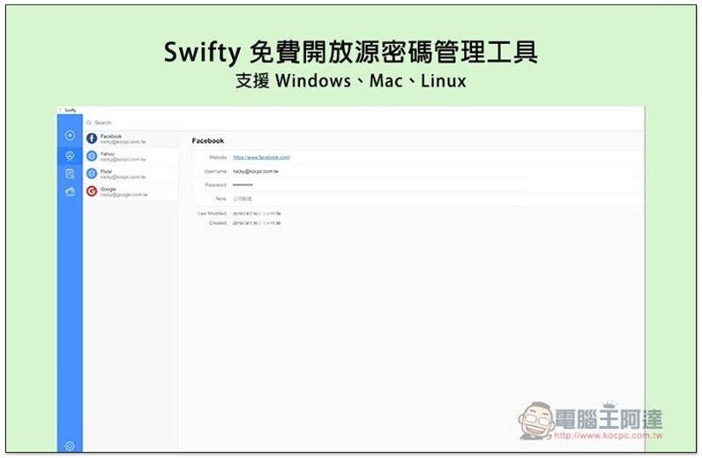Screen dimensions: 702x458
Task: Open the credit cards sidebar icon
Action: (70, 191)
